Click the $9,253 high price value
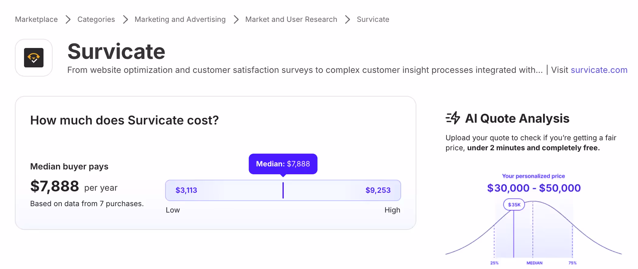The height and width of the screenshot is (269, 638). point(378,190)
